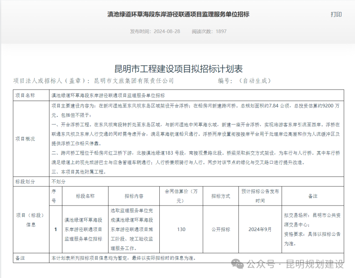Viewport: 355px width, 278px height.
Task: Click the 昆明市工程建设项目拟招标计划表 heading
Action: pyautogui.click(x=179, y=69)
